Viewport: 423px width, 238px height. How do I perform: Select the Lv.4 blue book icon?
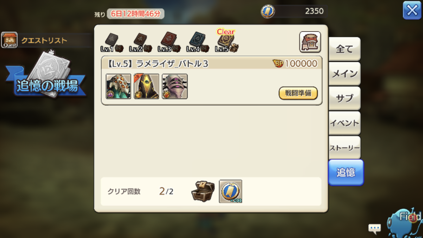coord(198,43)
